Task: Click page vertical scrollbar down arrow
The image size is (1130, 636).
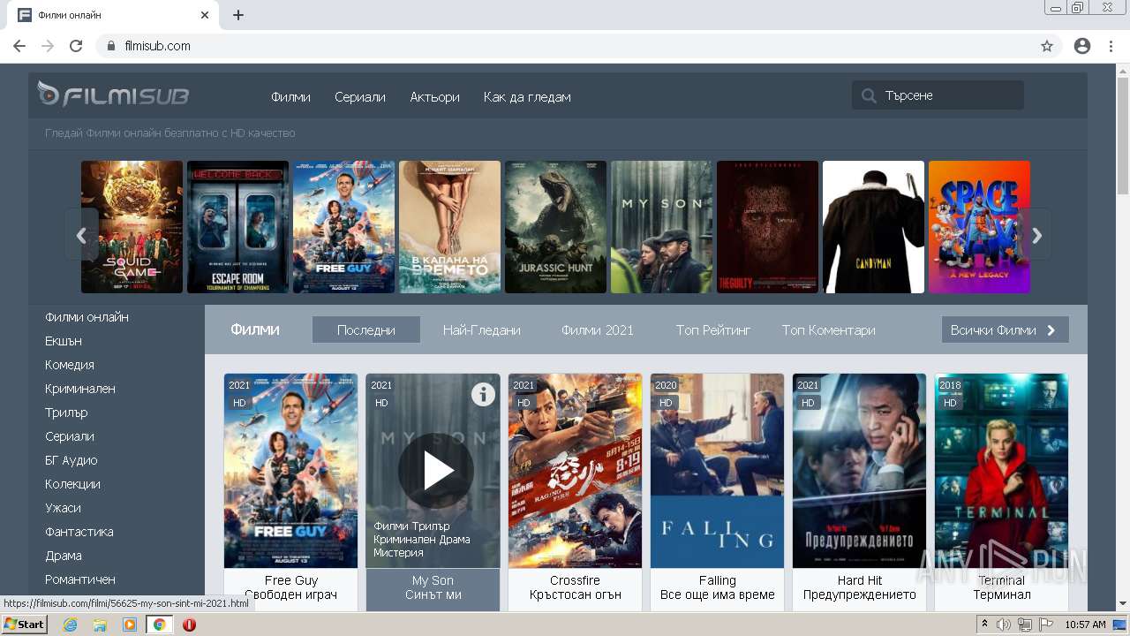Action: click(x=1122, y=603)
